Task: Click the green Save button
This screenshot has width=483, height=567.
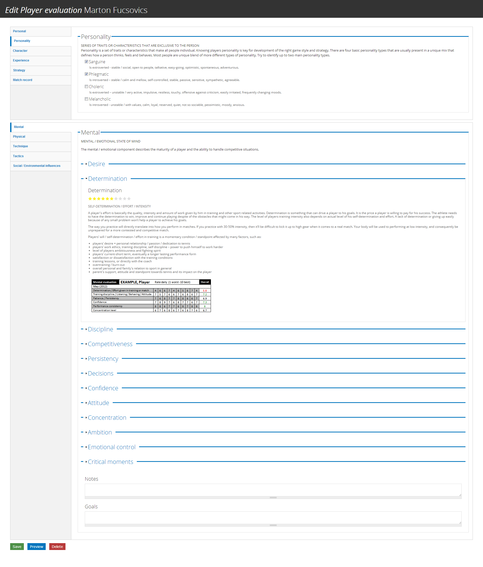Action: tap(17, 546)
